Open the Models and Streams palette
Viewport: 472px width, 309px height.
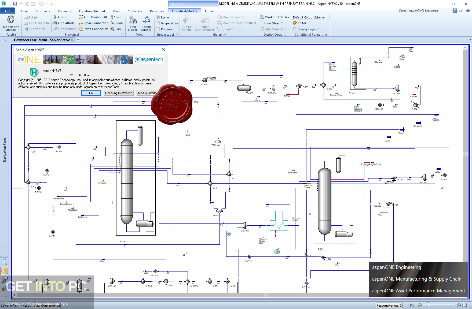(11, 23)
